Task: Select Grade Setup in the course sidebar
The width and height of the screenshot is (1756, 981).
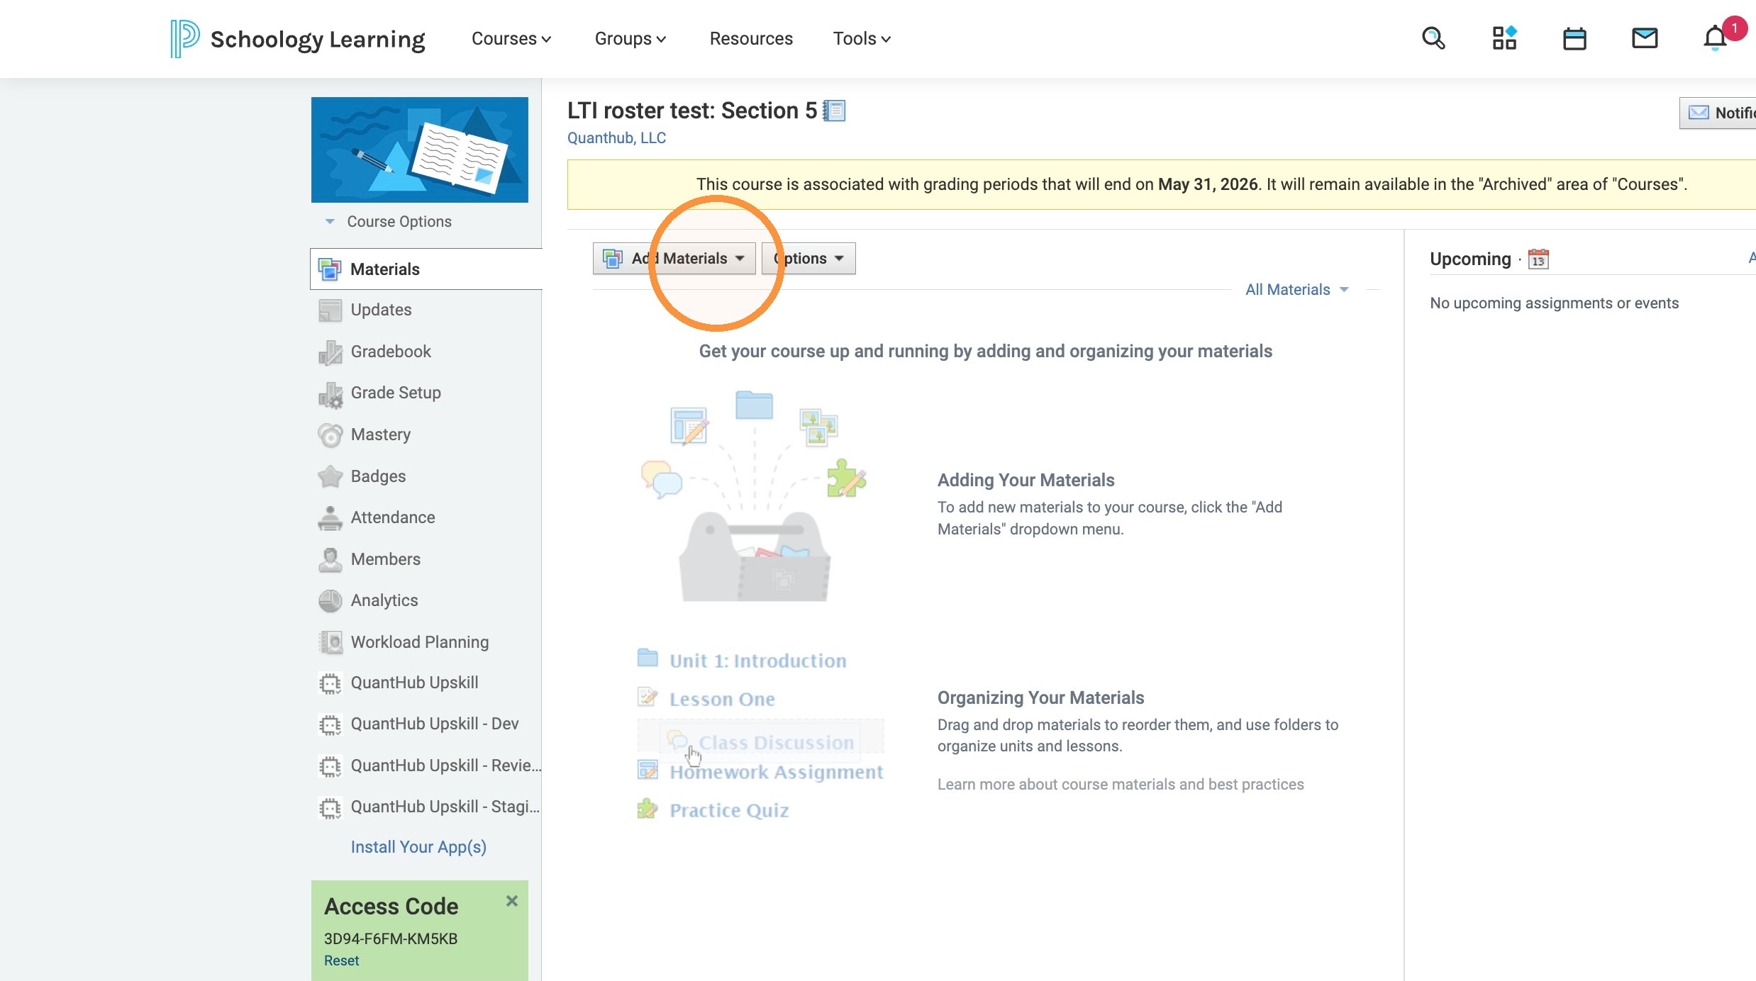Action: [396, 393]
